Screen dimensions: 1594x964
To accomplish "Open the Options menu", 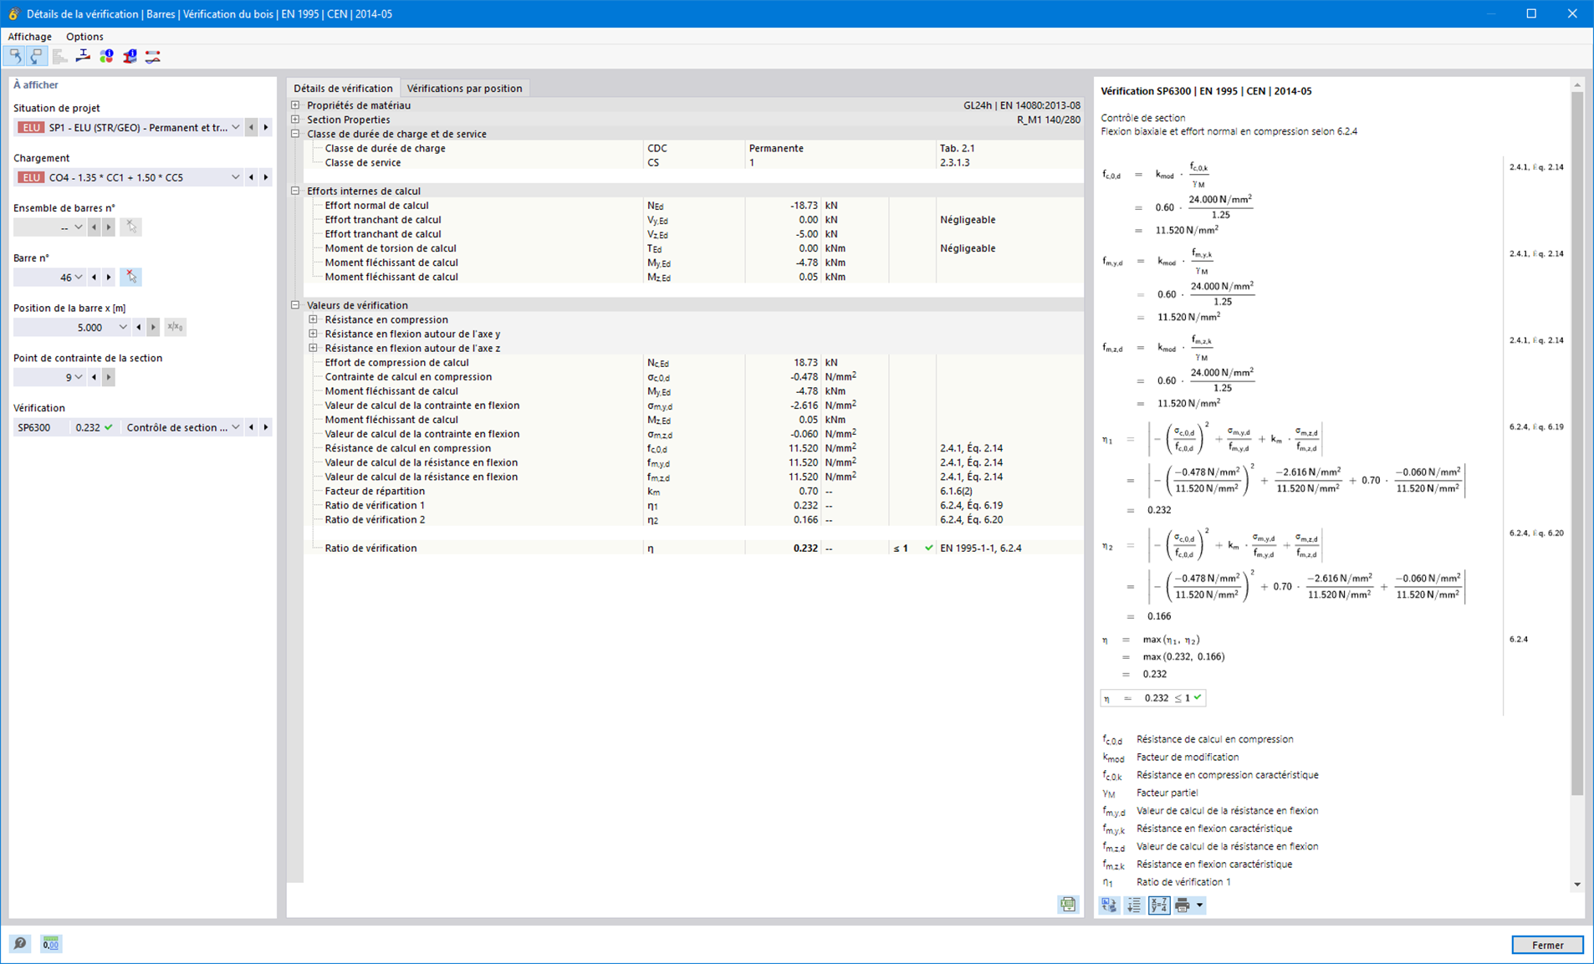I will 84,37.
